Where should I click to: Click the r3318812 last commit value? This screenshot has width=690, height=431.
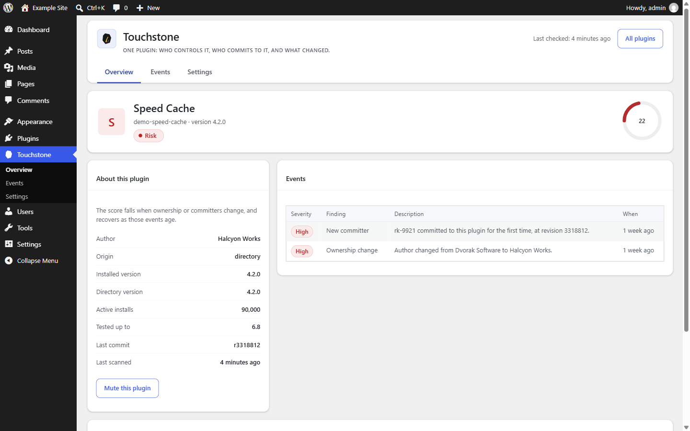[x=247, y=345]
